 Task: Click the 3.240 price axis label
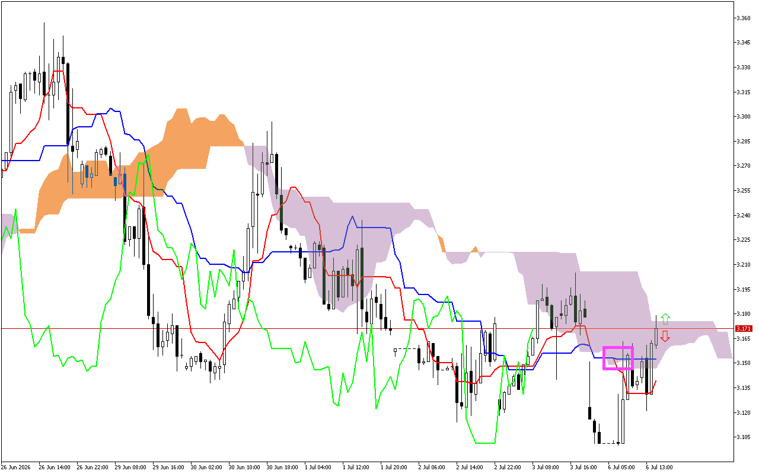(x=744, y=215)
